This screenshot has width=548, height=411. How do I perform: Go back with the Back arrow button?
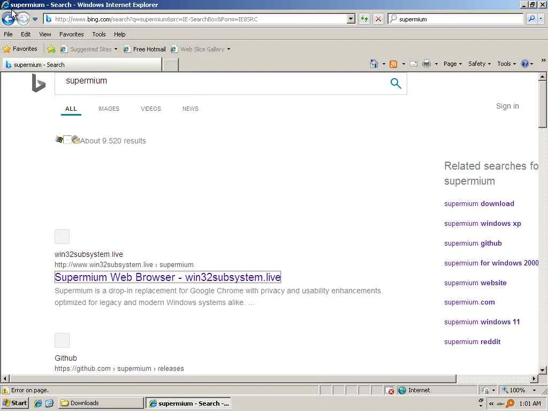tap(8, 19)
